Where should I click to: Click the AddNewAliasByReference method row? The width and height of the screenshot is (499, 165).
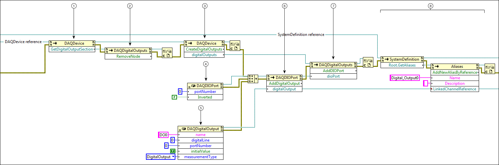point(454,72)
